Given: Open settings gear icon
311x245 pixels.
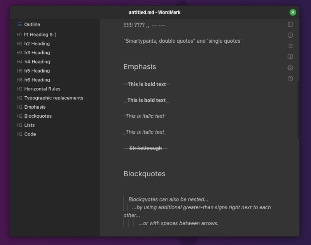Looking at the screenshot, I should (x=290, y=68).
